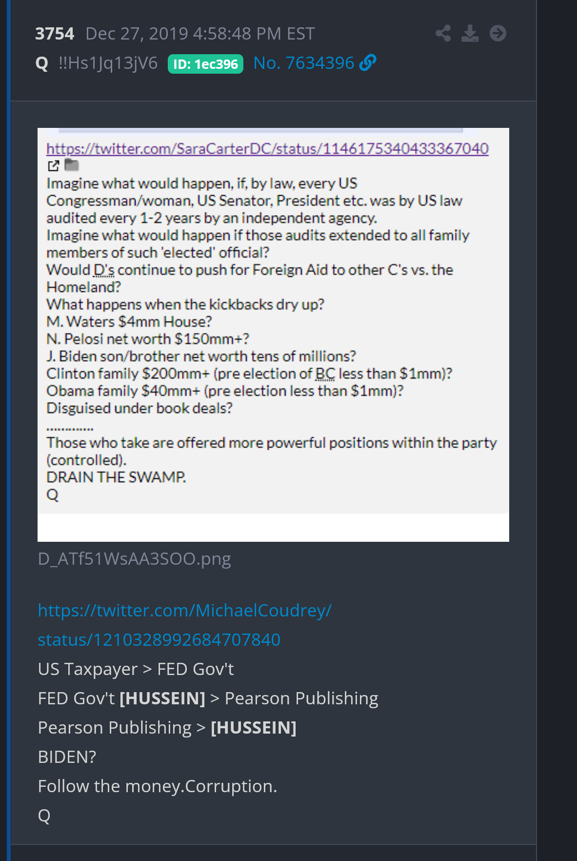Viewport: 577px width, 861px height.
Task: Open the embedded screenshot image thumbnail
Action: [273, 335]
